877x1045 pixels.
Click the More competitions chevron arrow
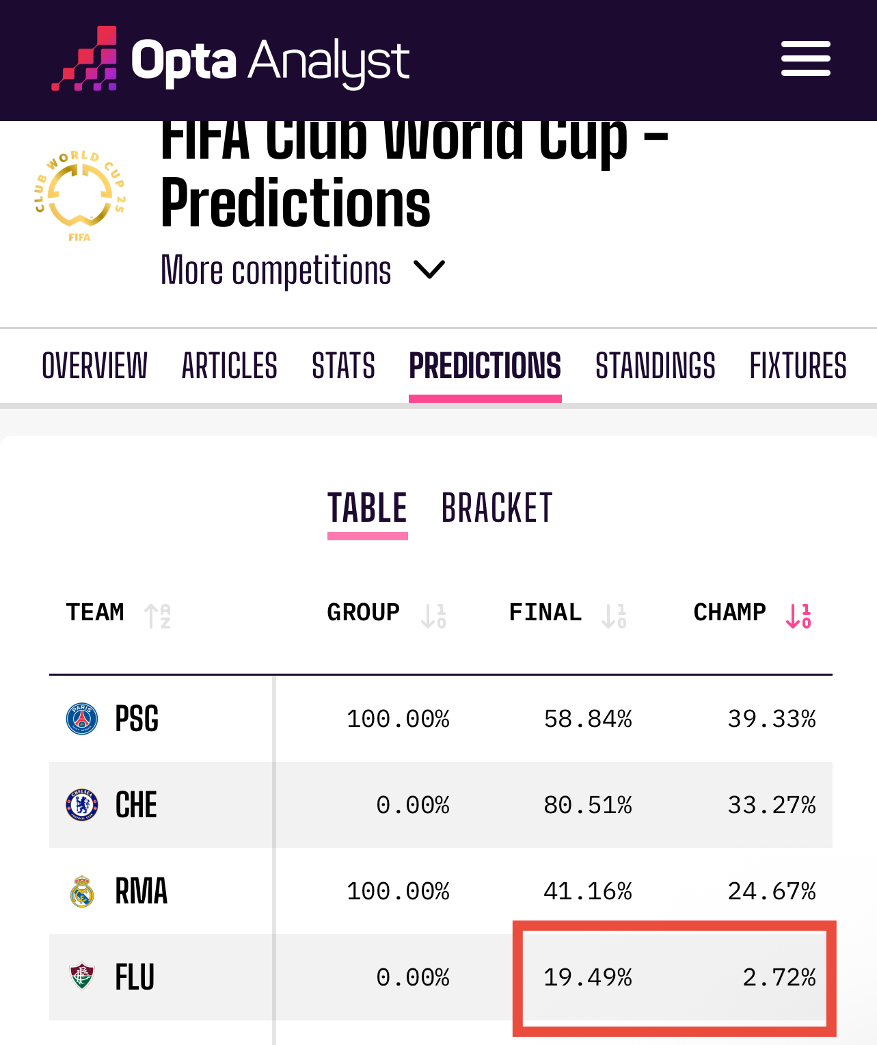click(429, 270)
